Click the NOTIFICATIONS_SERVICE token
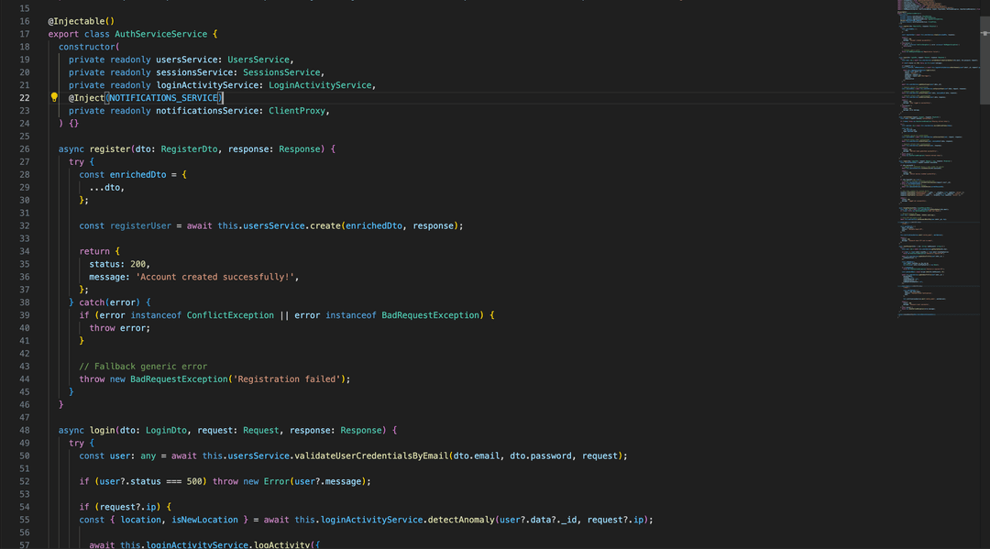The width and height of the screenshot is (990, 549). click(x=163, y=98)
